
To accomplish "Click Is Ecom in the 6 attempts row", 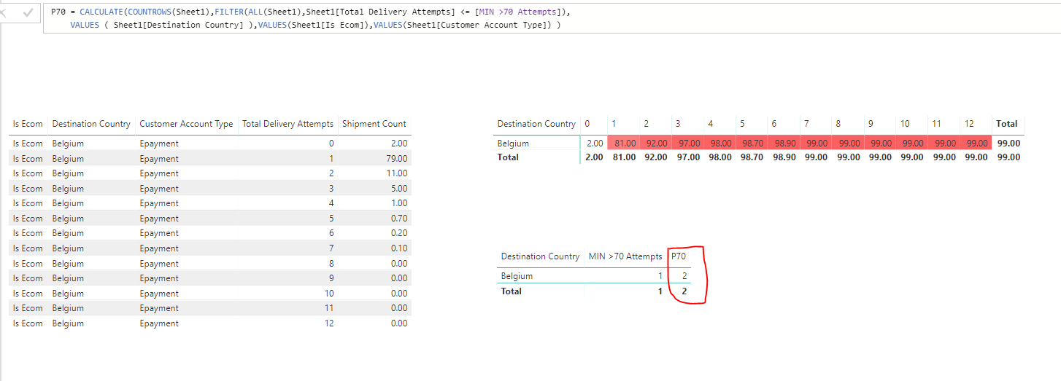I will click(28, 233).
